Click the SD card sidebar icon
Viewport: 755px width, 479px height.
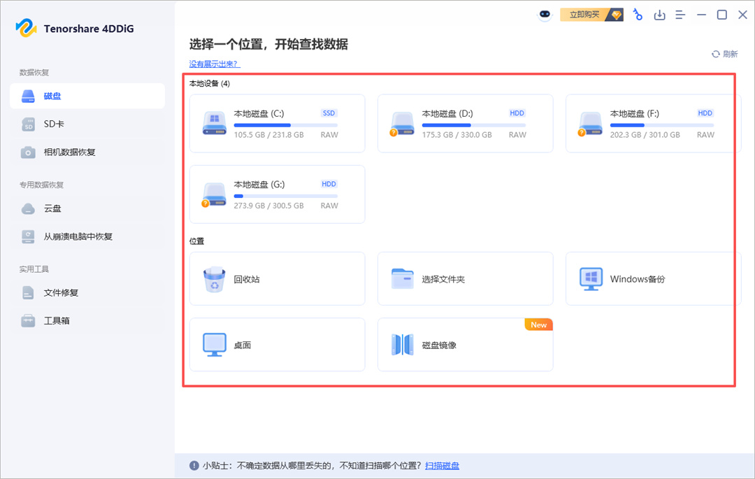click(x=28, y=124)
